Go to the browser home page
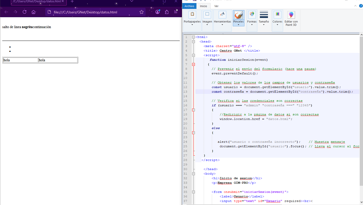Screen dimensions: 363x205 33,12
